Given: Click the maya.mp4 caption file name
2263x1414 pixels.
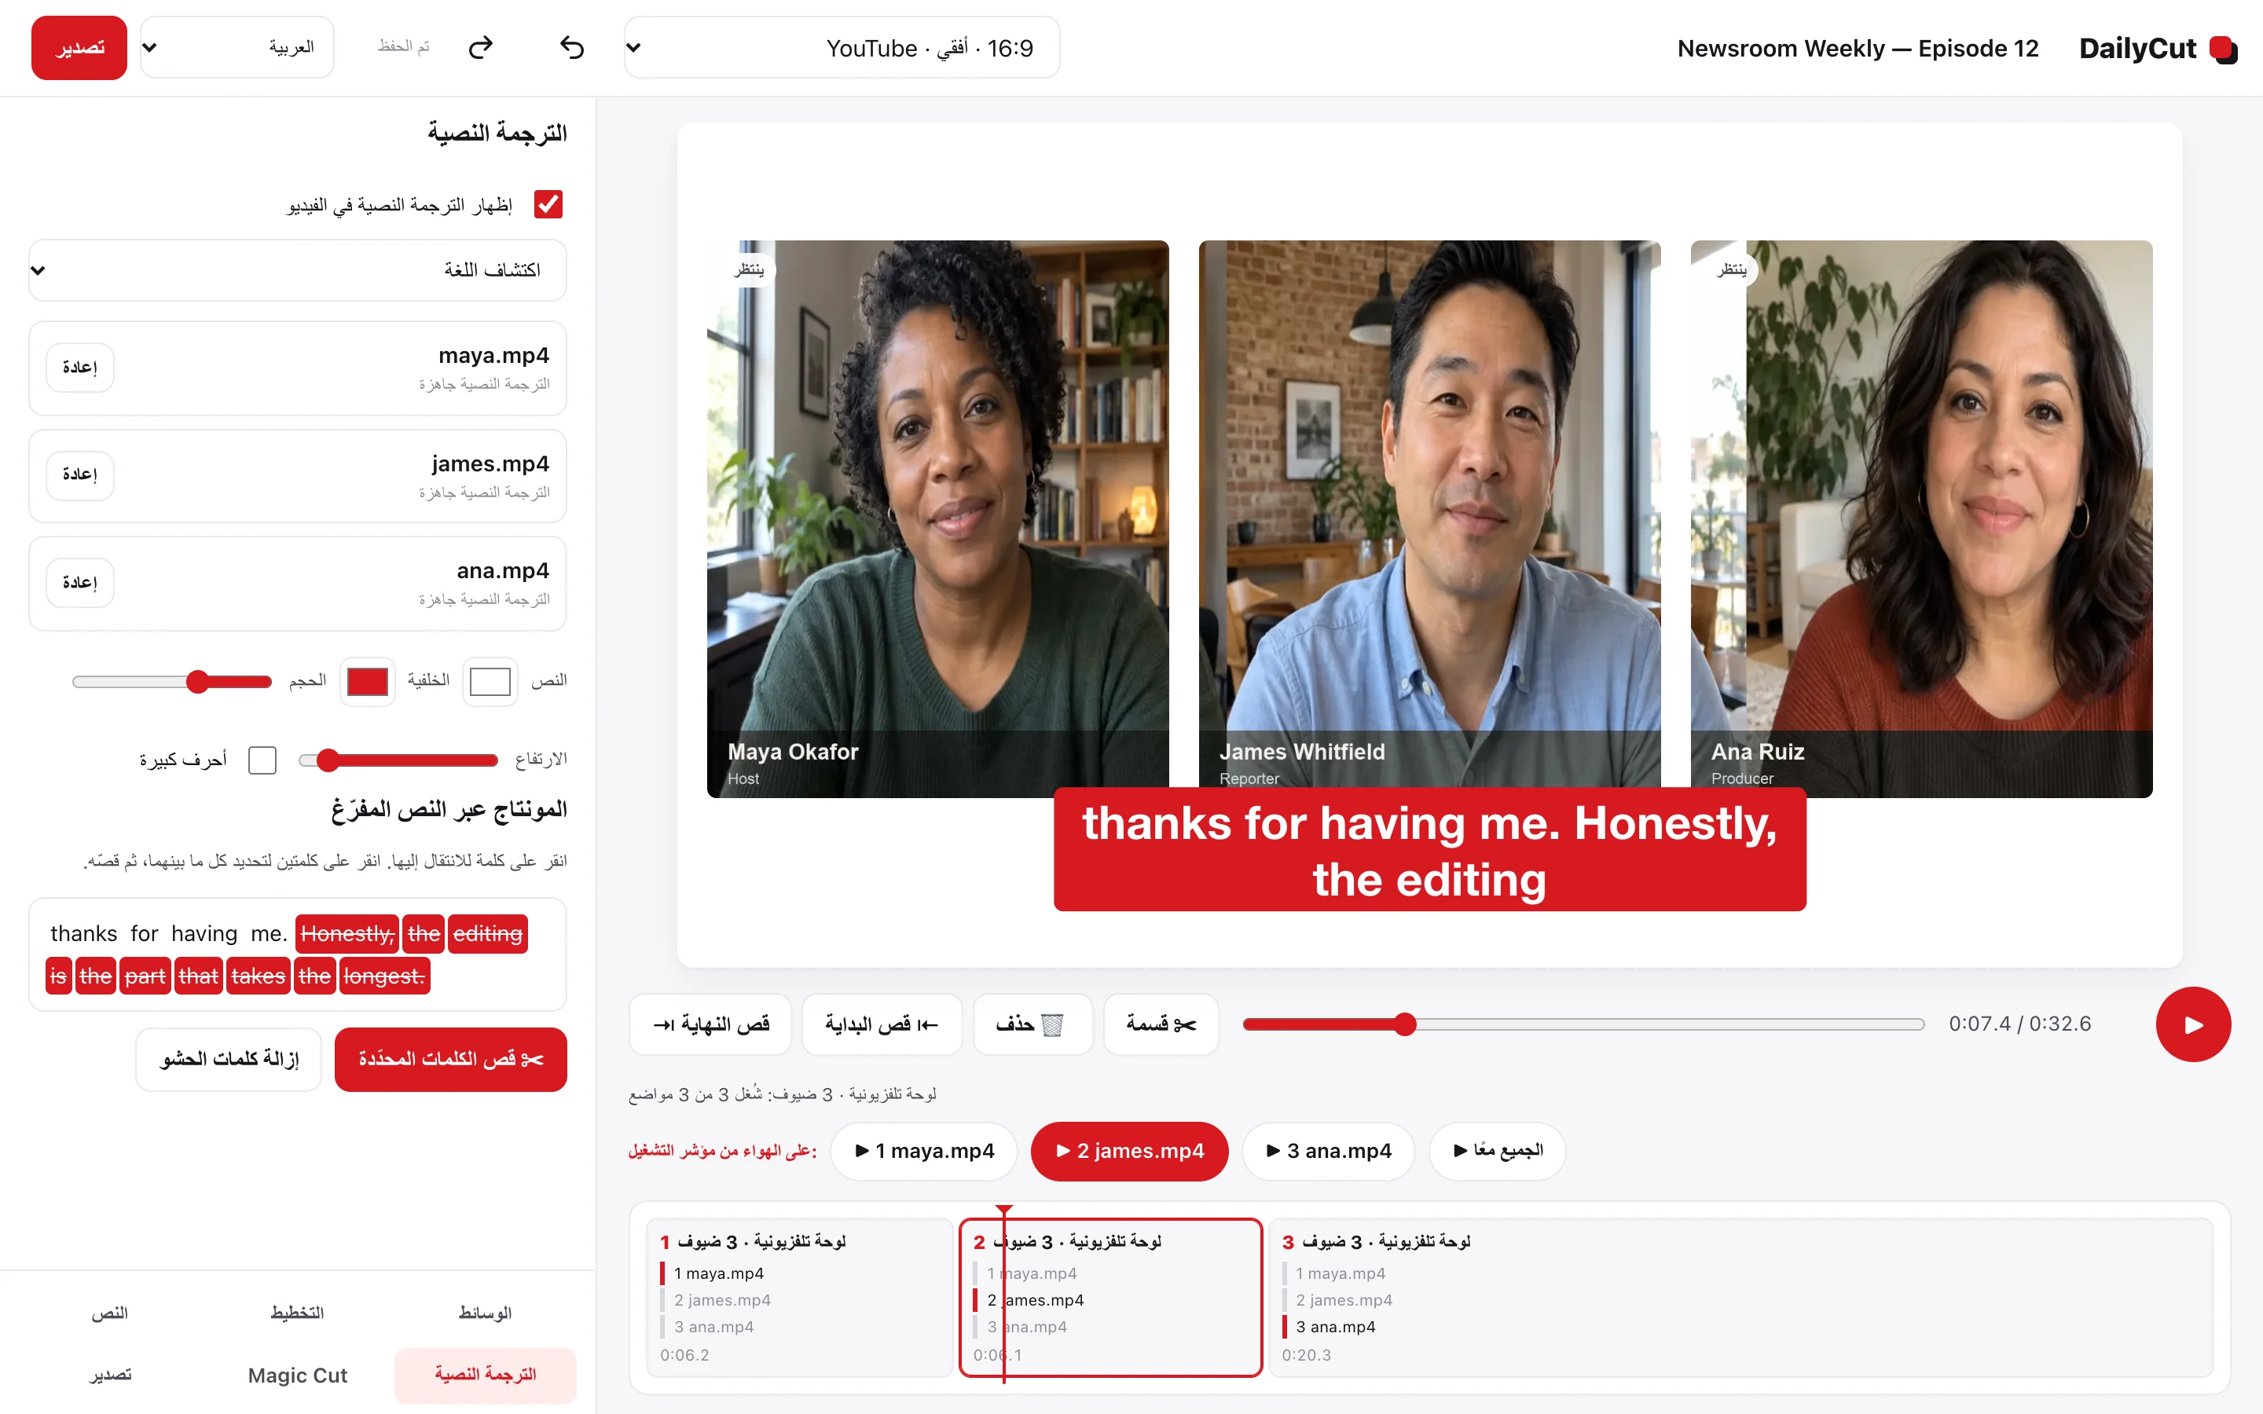Looking at the screenshot, I should coord(493,355).
